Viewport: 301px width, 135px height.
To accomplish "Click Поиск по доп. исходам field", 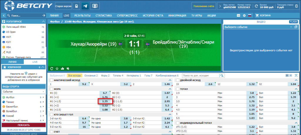I will coord(201,76).
